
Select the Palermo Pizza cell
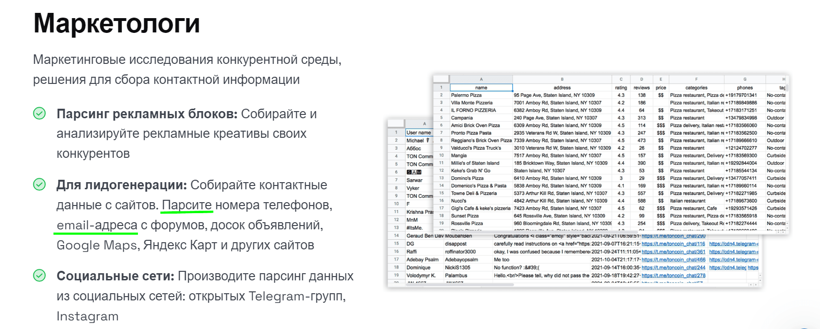(x=481, y=95)
